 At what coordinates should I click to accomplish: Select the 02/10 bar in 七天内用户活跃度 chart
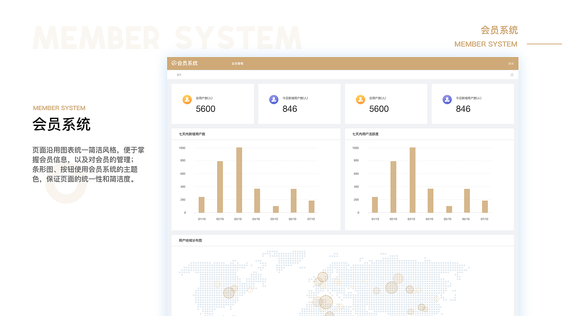click(393, 187)
